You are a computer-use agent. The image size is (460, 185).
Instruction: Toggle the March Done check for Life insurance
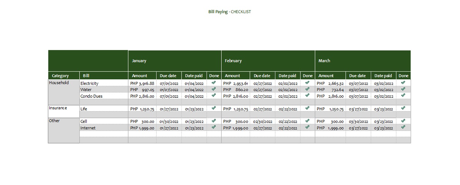[x=403, y=108]
